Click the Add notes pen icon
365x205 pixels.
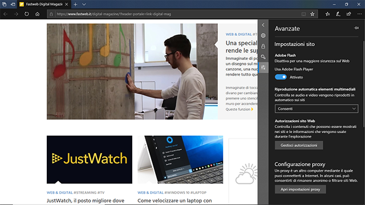(x=338, y=14)
